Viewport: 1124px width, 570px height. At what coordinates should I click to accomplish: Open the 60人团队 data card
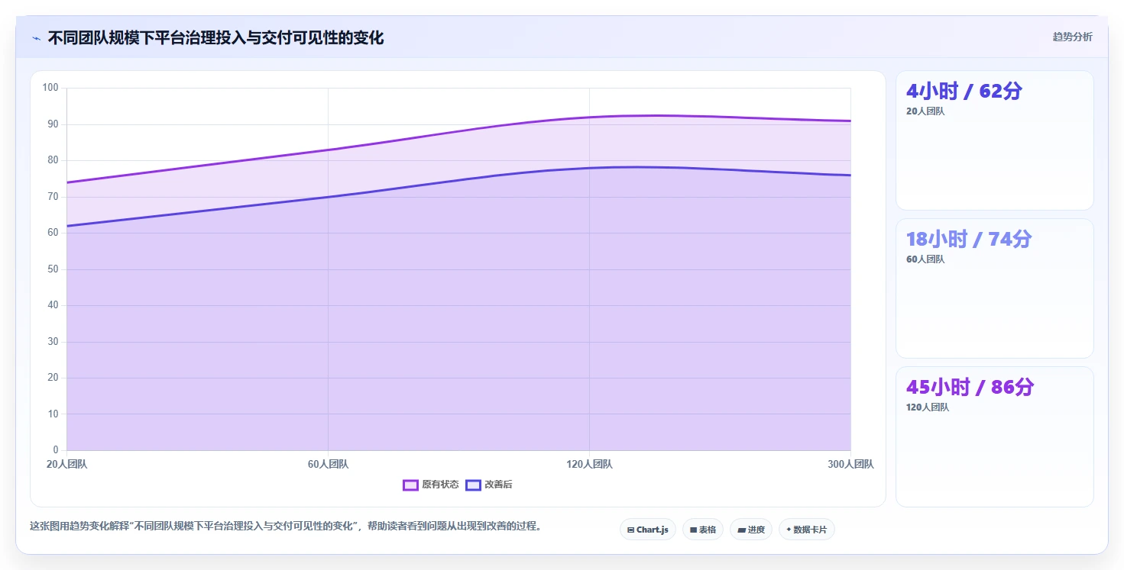(995, 288)
